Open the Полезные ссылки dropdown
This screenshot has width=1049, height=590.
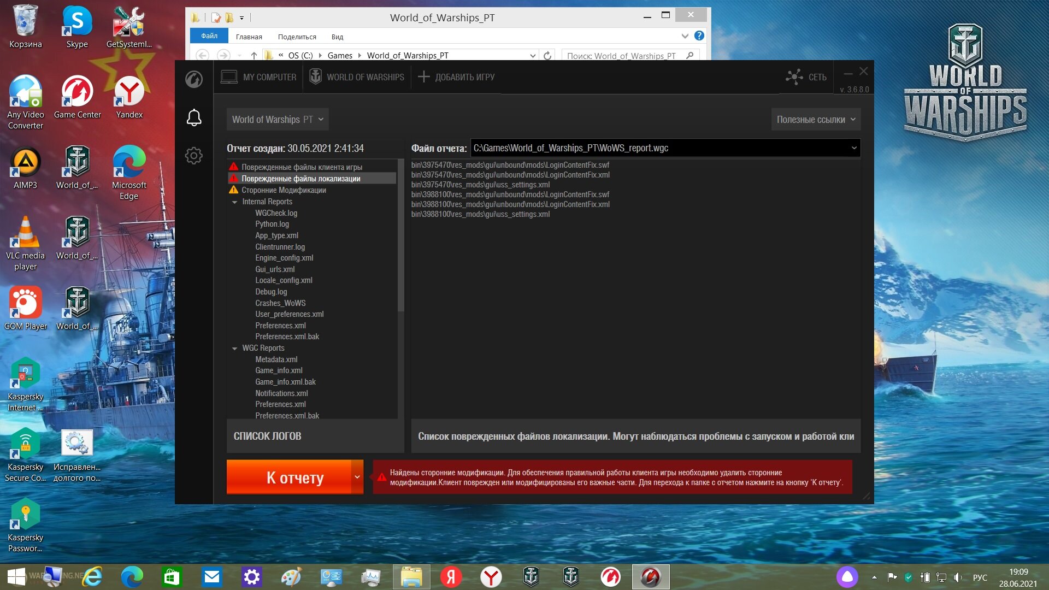pyautogui.click(x=816, y=120)
